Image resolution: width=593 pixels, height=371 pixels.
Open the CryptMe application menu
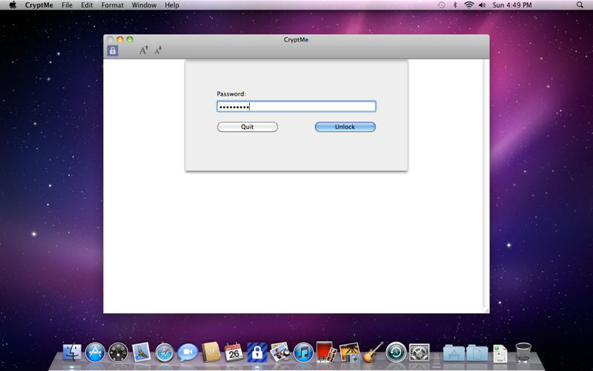click(39, 5)
